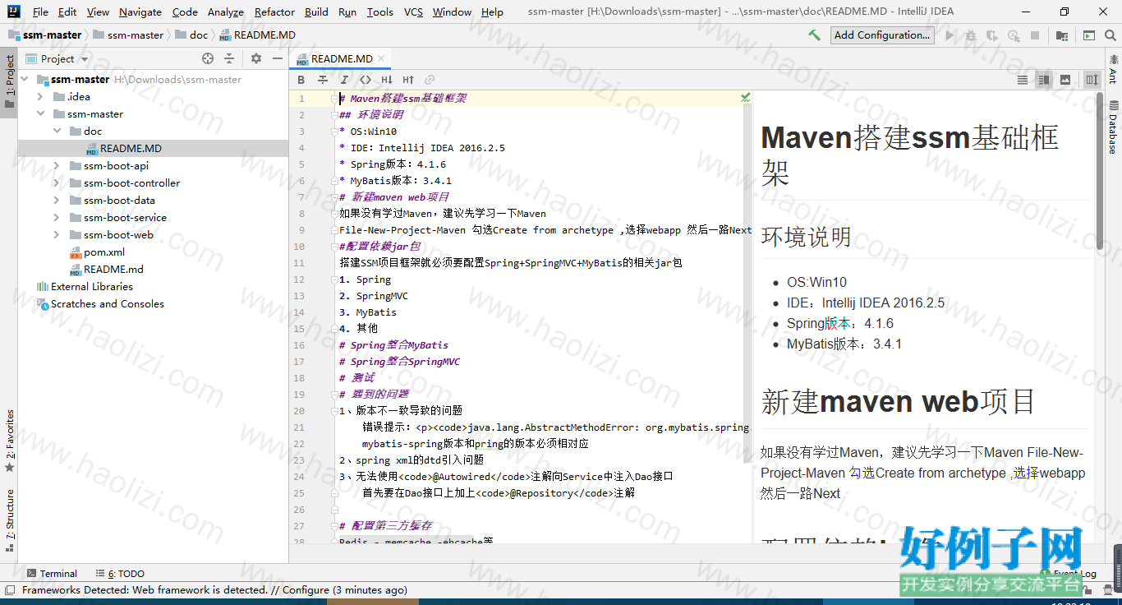The image size is (1122, 605).
Task: Open Project panel settings gear
Action: (x=256, y=58)
